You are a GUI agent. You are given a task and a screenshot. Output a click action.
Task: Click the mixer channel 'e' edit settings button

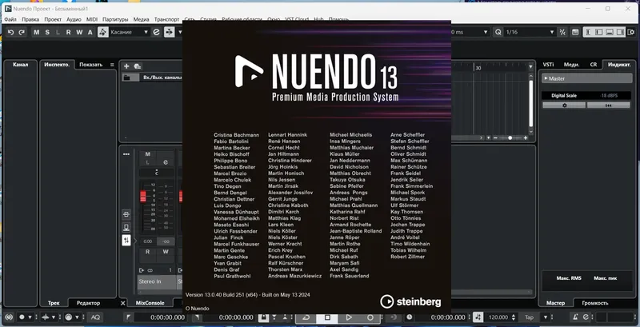coord(166,162)
